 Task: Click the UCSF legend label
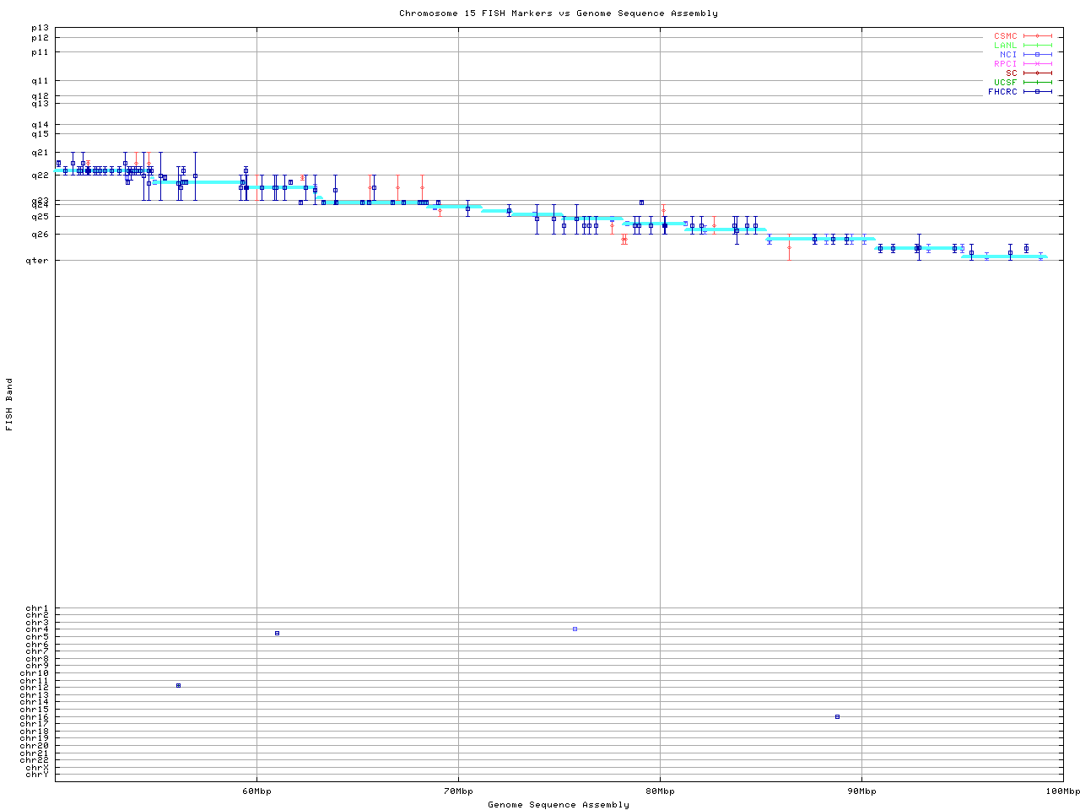(1005, 83)
